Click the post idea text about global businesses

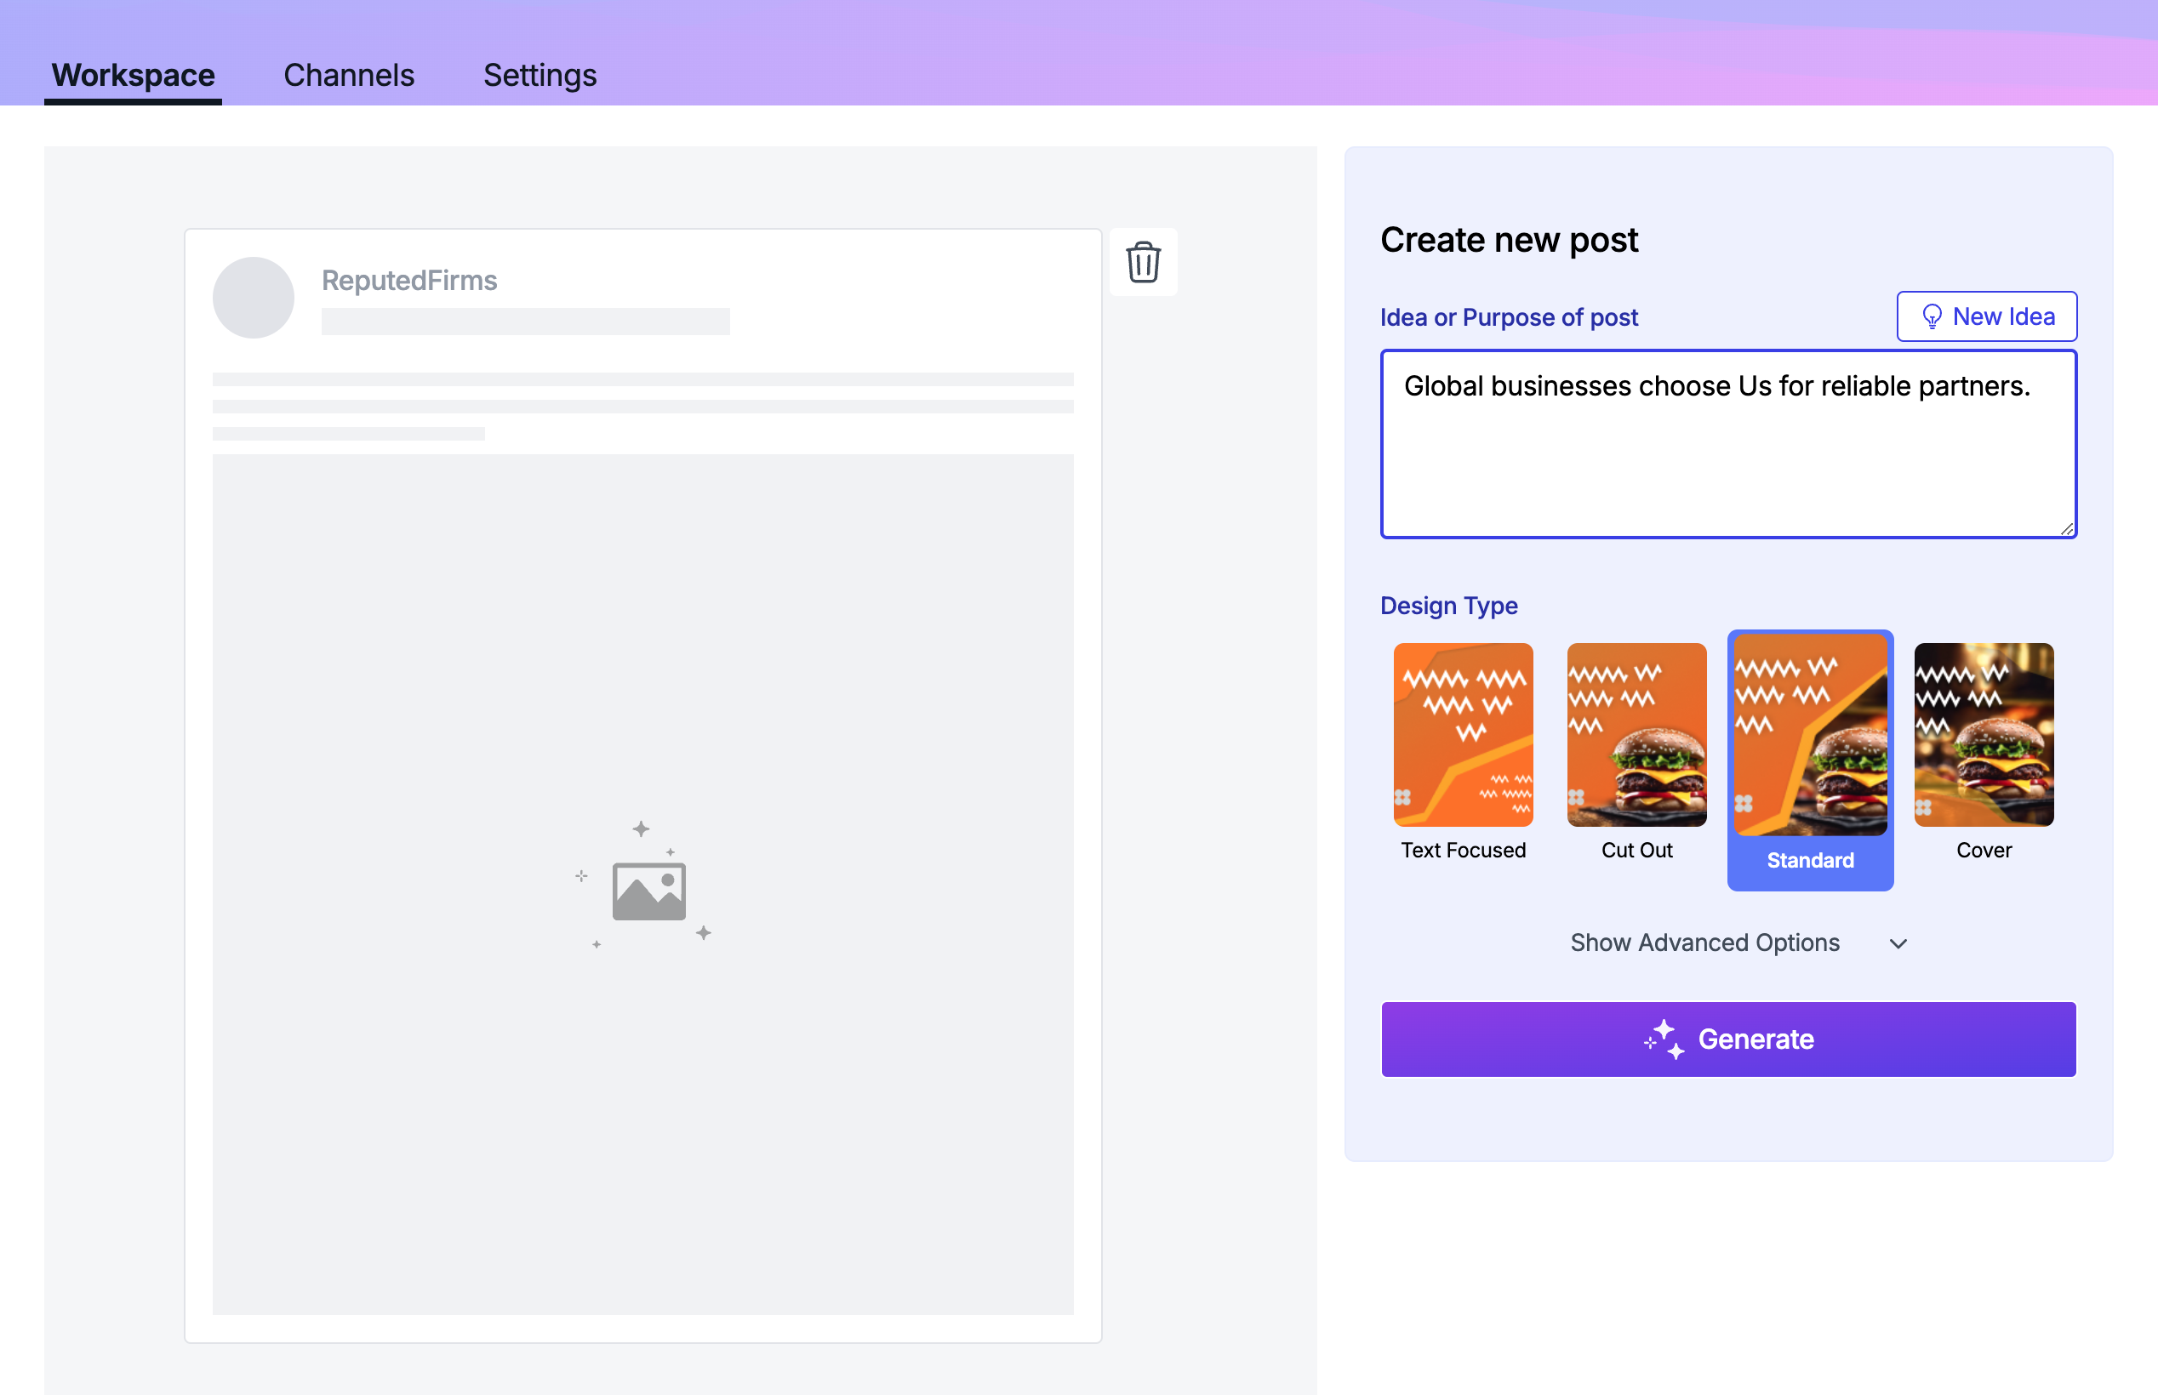[x=1717, y=385]
